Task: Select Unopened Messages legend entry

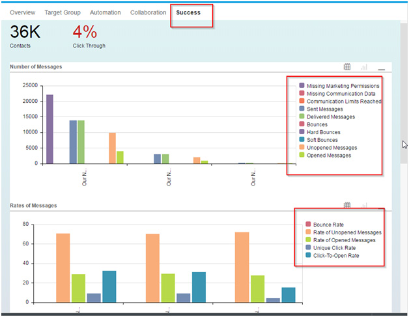Action: pyautogui.click(x=328, y=148)
